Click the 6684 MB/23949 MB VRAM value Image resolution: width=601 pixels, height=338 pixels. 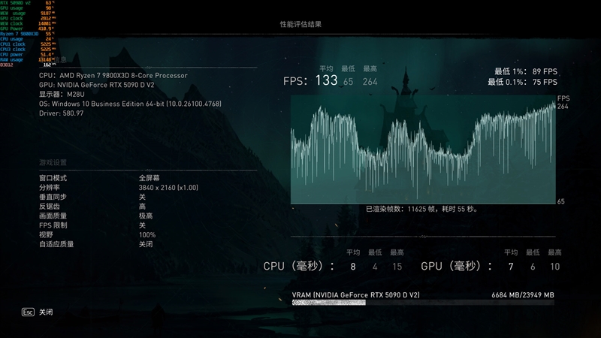523,295
